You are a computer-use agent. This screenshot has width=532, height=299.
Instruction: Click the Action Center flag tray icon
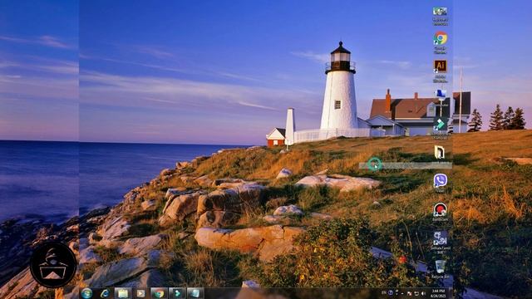pos(409,293)
